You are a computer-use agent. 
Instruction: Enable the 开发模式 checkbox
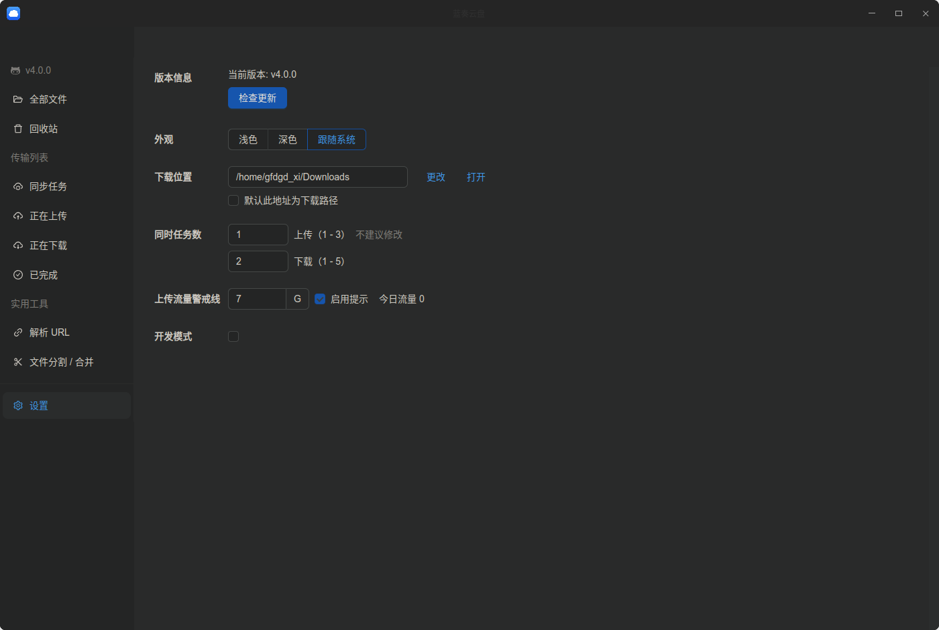pyautogui.click(x=233, y=336)
